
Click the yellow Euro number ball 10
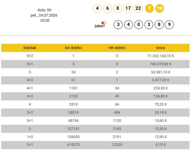pos(160,8)
